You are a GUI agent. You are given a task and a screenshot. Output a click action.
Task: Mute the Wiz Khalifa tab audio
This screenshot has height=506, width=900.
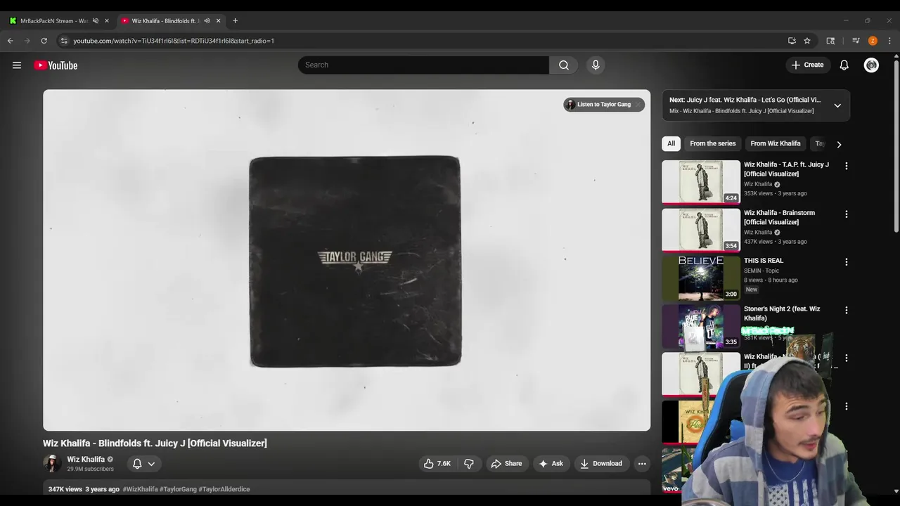207,21
